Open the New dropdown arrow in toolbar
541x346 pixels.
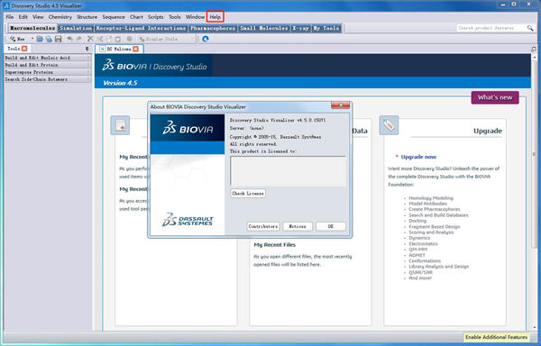tap(32, 39)
